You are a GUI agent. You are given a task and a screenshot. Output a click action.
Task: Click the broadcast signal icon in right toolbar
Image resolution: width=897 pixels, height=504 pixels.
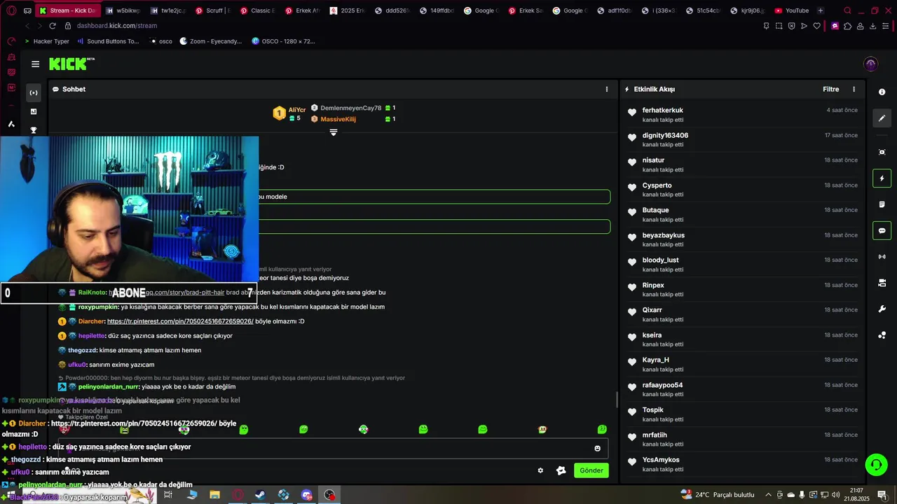tap(882, 257)
